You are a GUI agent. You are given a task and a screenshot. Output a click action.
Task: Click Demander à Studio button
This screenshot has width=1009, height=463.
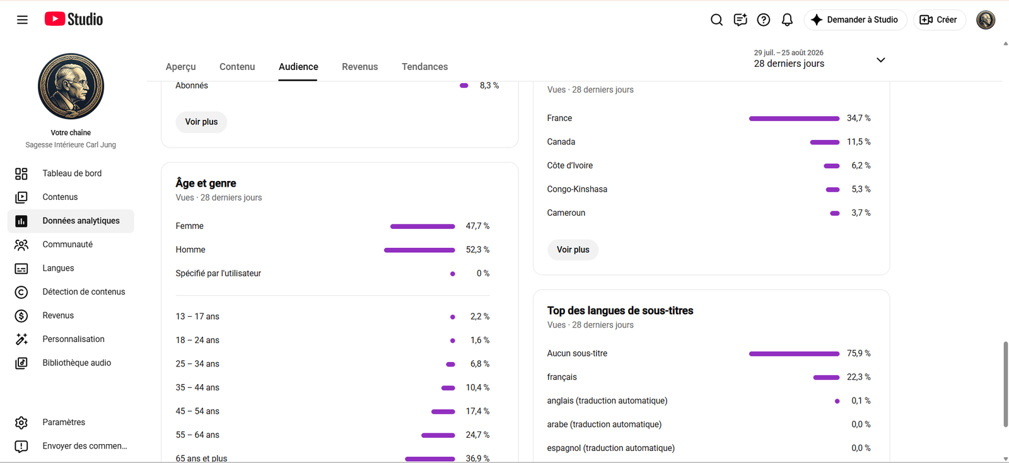pos(855,20)
